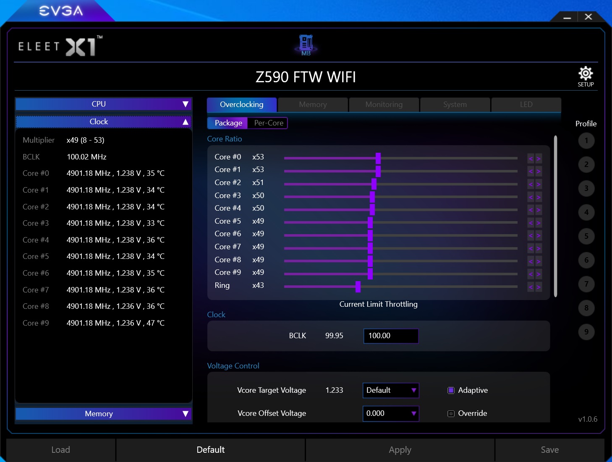Select profile slot 2
This screenshot has height=462, width=612.
(586, 164)
